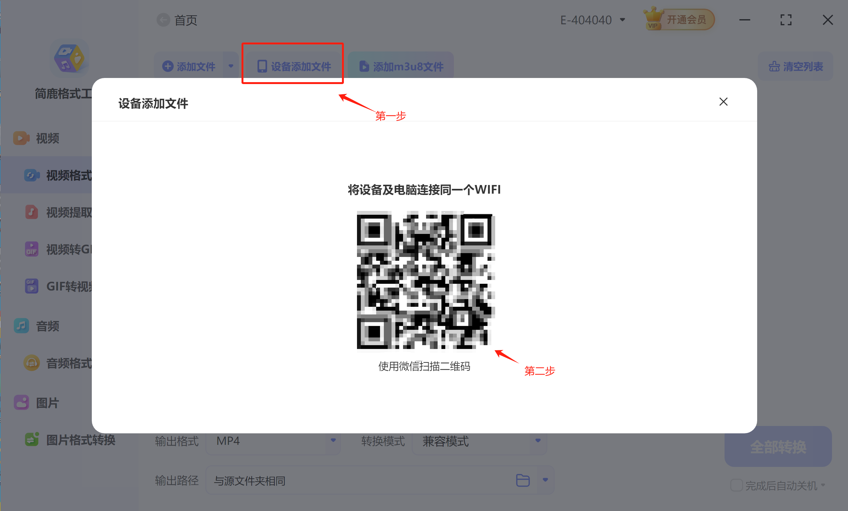Open the folder picker for 输出路径
Image resolution: width=848 pixels, height=511 pixels.
pyautogui.click(x=523, y=480)
